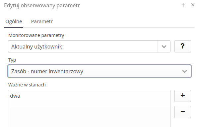Remove selected state with the minus button
Viewport: 198px width, 127px height.
(183, 112)
